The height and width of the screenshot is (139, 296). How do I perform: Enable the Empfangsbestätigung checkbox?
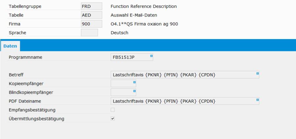[x=113, y=110]
